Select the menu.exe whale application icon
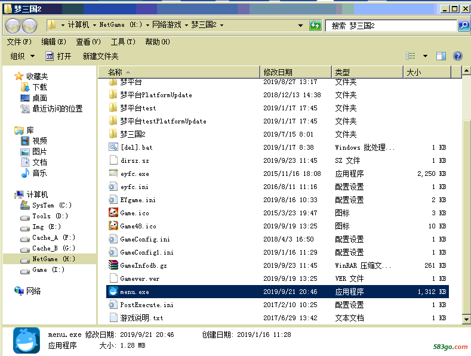The image size is (471, 356). pyautogui.click(x=113, y=291)
